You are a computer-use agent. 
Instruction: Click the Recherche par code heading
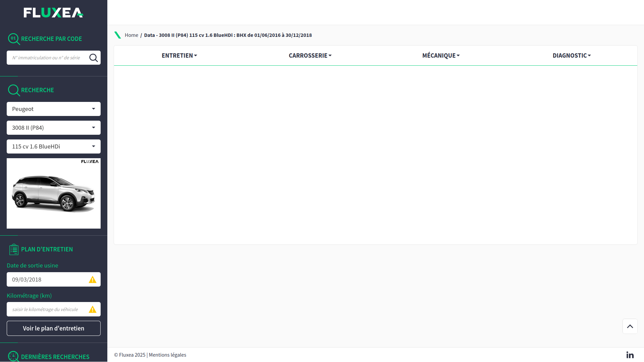[x=51, y=39]
